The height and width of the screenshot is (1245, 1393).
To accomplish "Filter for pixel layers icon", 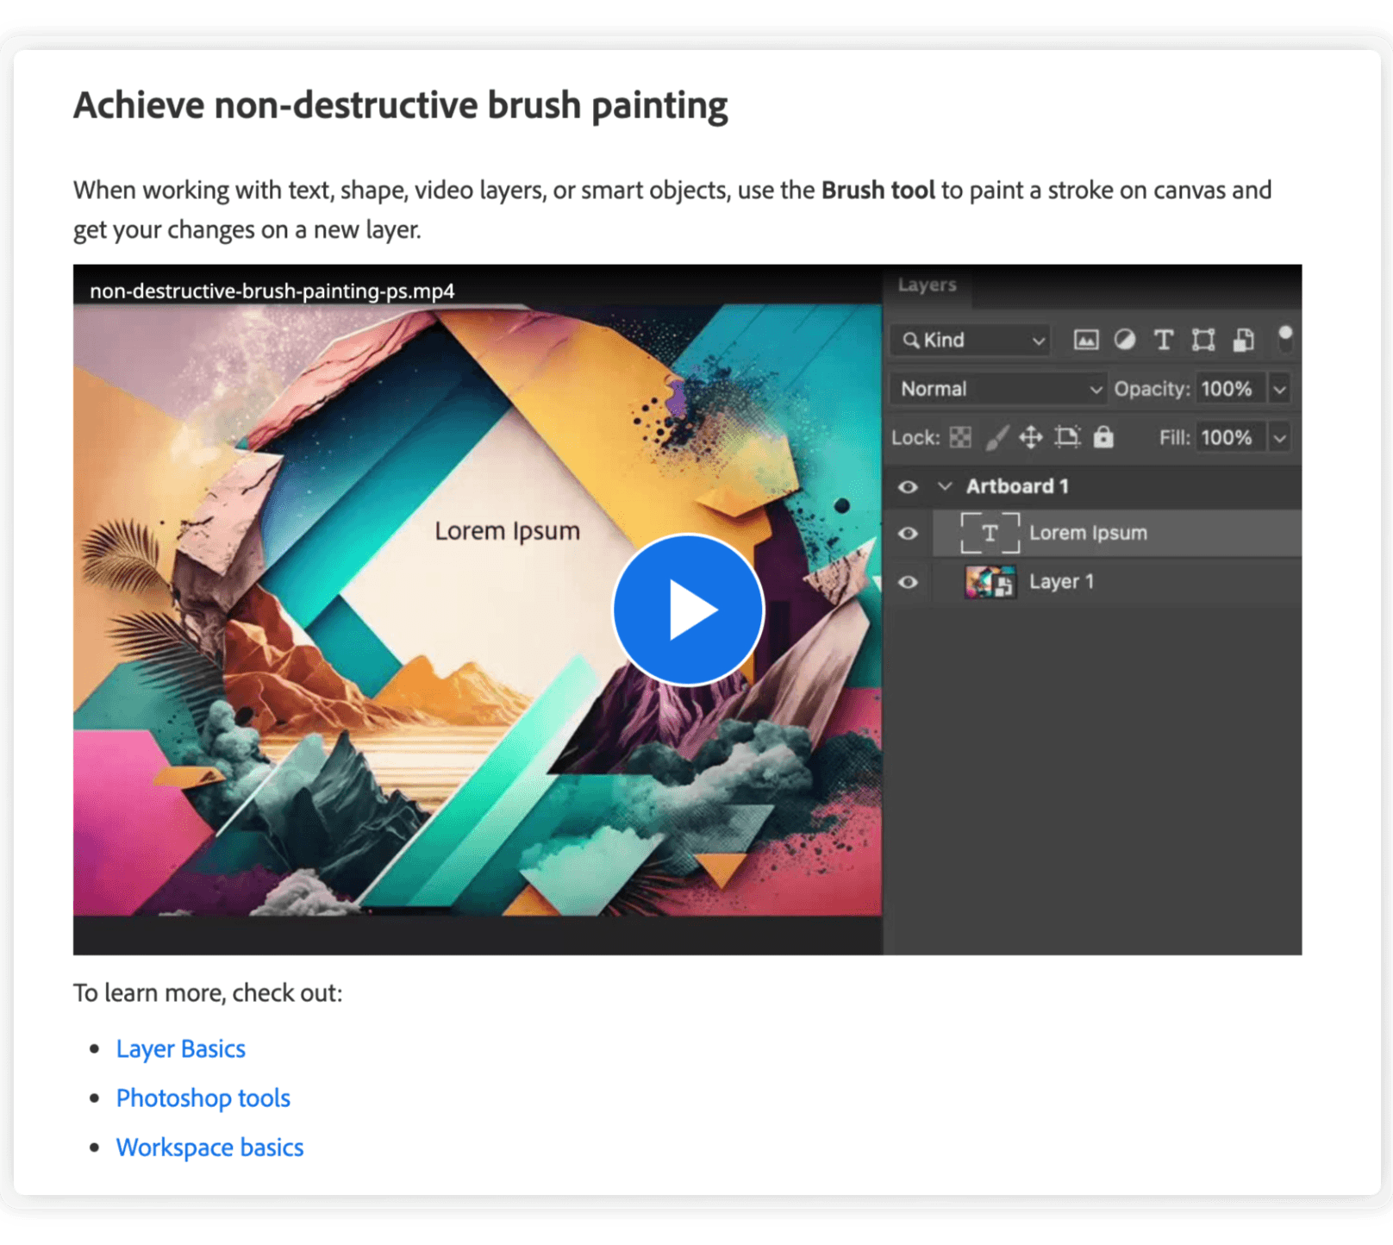I will point(1086,340).
